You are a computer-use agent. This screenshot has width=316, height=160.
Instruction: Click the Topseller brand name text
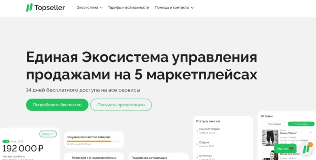50,8
